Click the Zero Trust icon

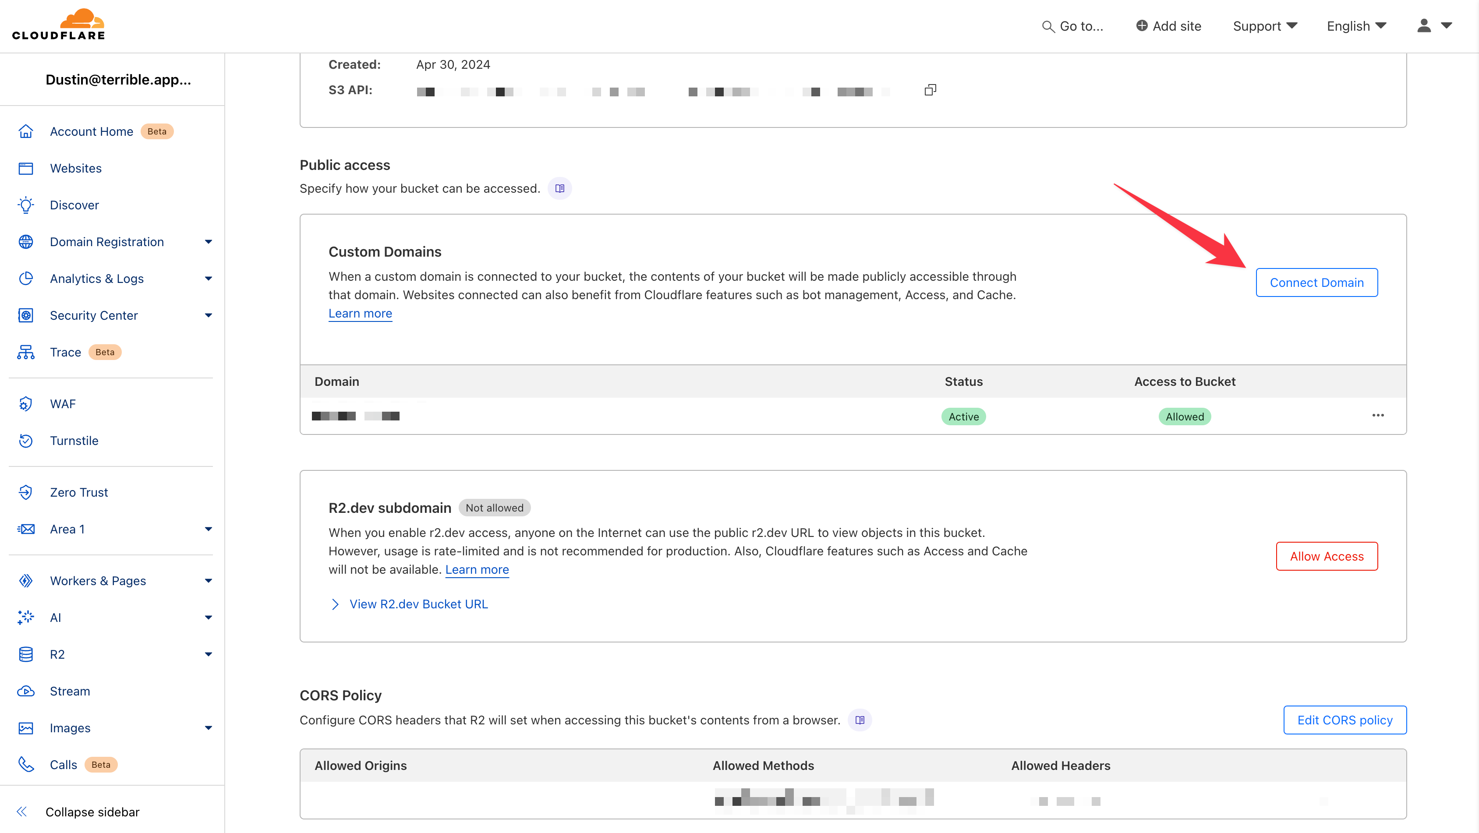tap(26, 492)
